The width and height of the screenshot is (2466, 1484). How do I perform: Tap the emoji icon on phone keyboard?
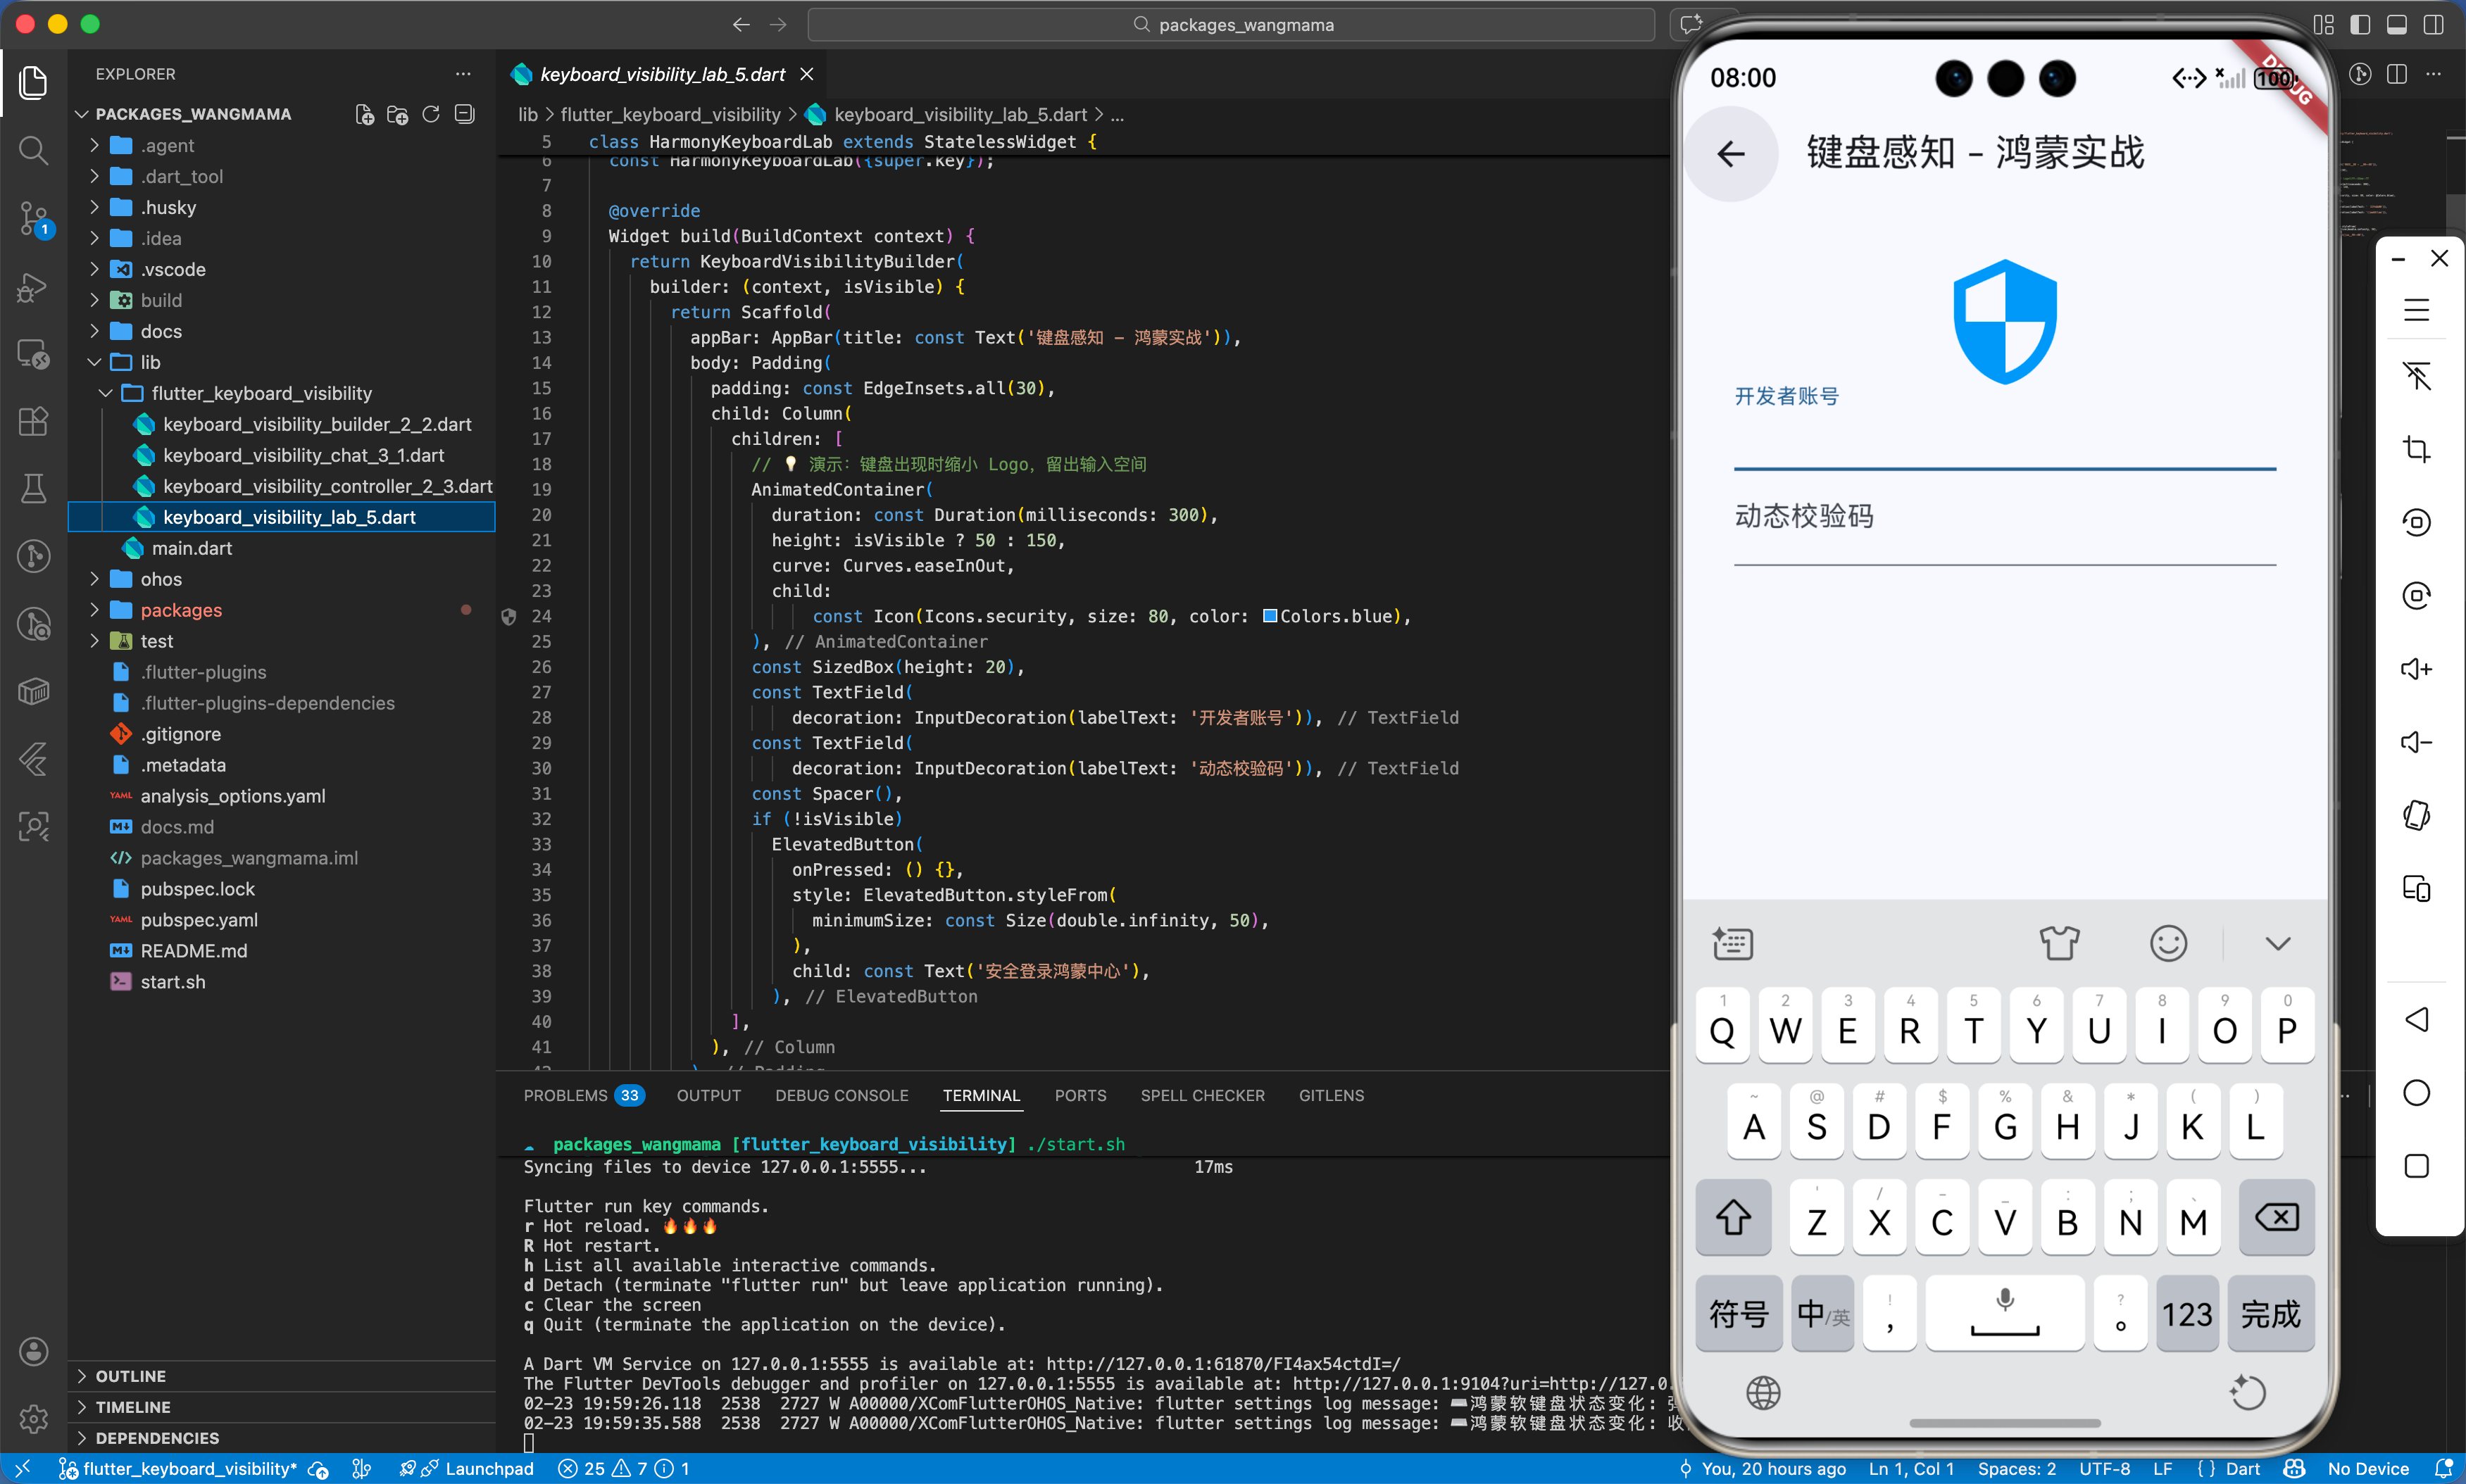coord(2168,943)
